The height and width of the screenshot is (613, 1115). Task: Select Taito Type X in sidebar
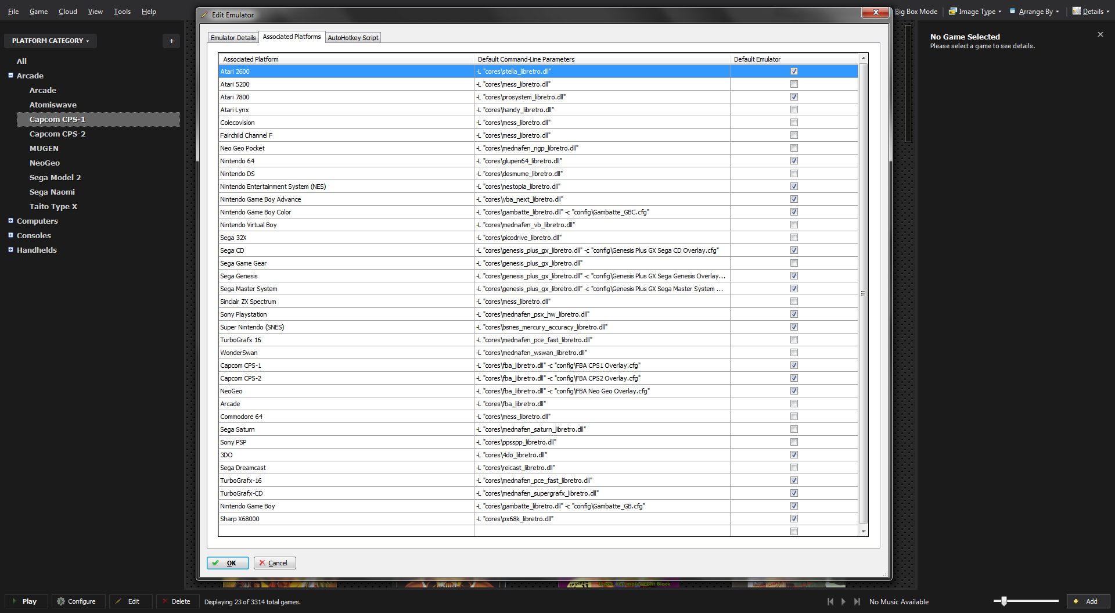(x=53, y=206)
